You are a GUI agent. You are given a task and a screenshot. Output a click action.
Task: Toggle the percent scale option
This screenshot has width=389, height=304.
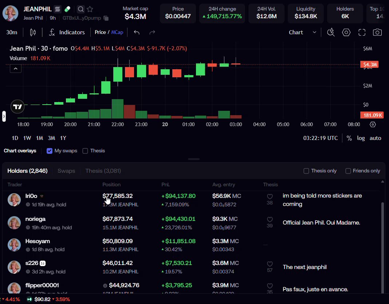(349, 138)
